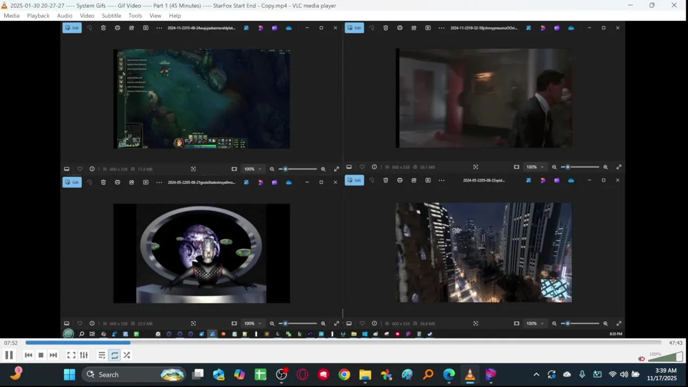
Task: Click the Windows taskbar Search box
Action: (x=134, y=375)
